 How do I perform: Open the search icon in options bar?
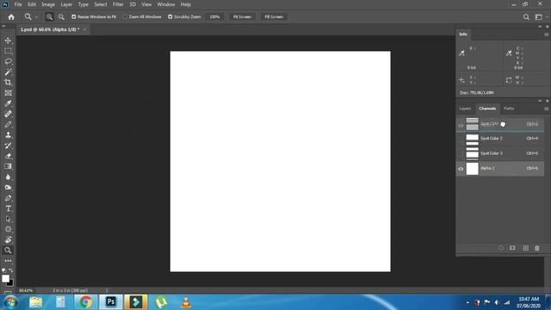(526, 17)
